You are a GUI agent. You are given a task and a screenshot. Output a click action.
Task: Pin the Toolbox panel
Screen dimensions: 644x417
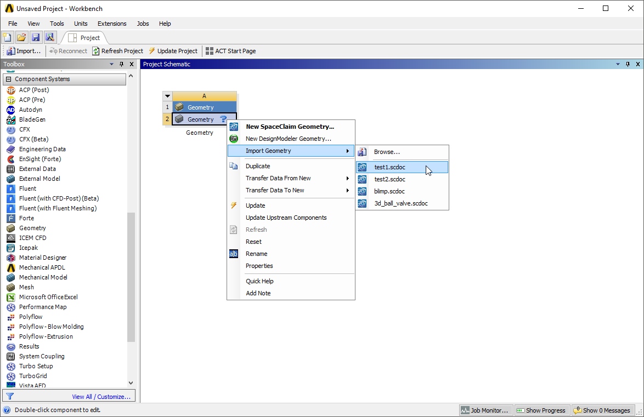tap(121, 64)
